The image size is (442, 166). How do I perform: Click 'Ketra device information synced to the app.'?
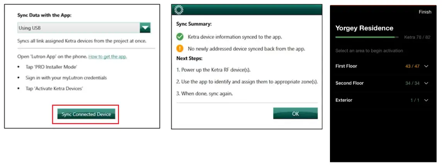click(x=235, y=37)
